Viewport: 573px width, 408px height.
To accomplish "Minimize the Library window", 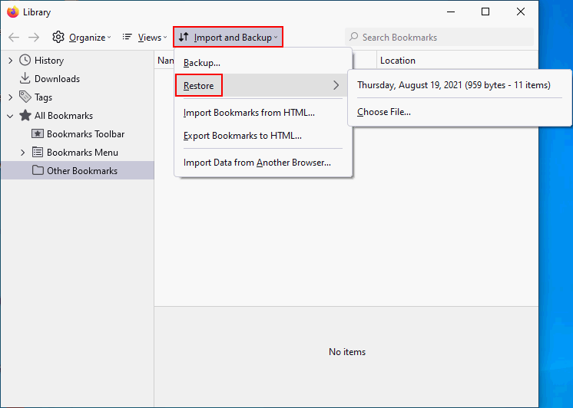I will [x=451, y=12].
